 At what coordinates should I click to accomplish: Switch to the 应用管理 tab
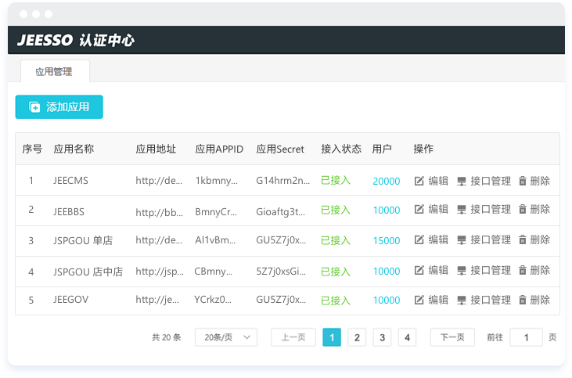click(54, 71)
